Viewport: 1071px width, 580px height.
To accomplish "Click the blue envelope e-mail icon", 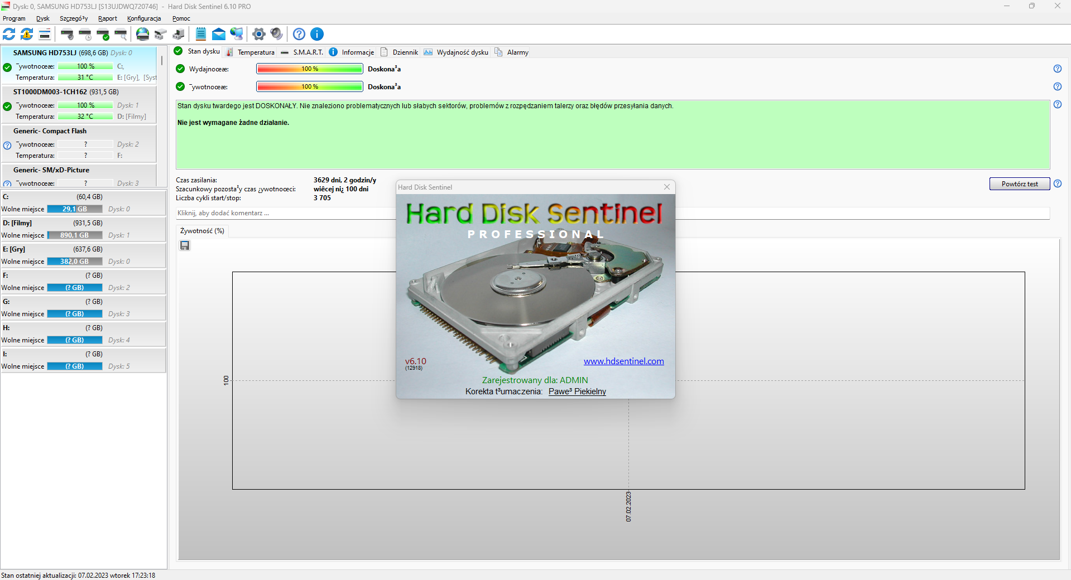I will point(219,34).
